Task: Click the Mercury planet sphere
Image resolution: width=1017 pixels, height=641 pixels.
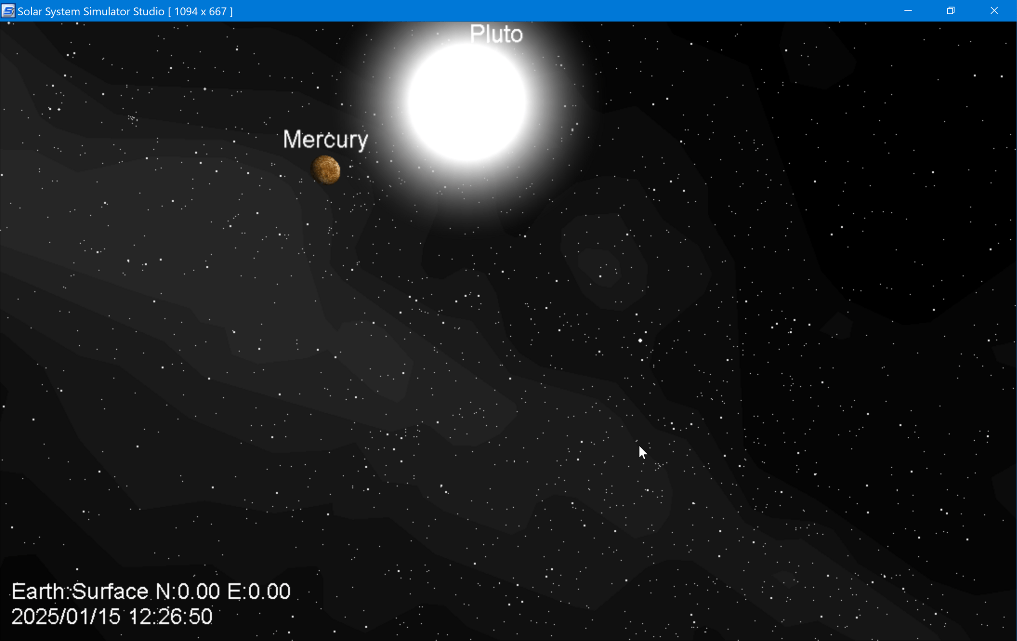Action: click(x=326, y=170)
